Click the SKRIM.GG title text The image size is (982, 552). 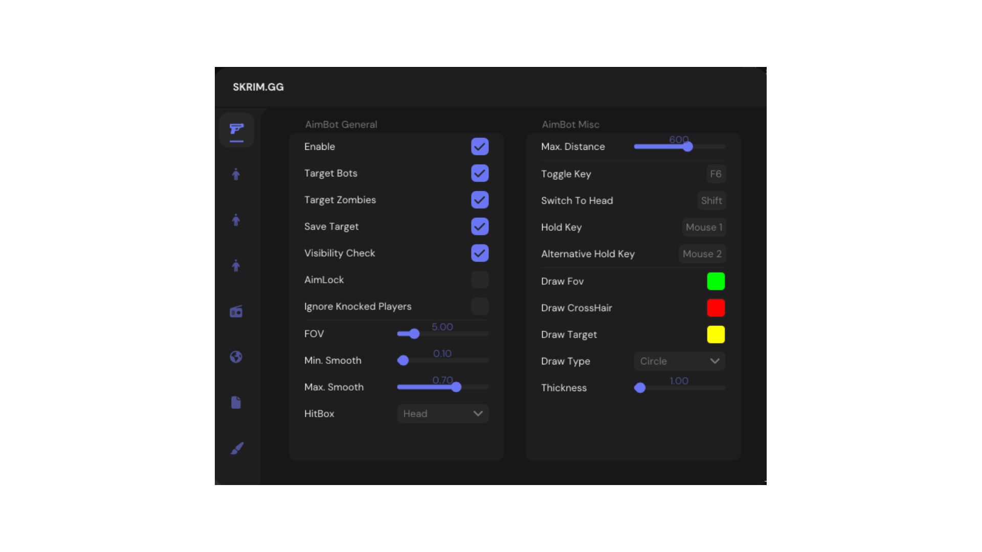tap(258, 87)
